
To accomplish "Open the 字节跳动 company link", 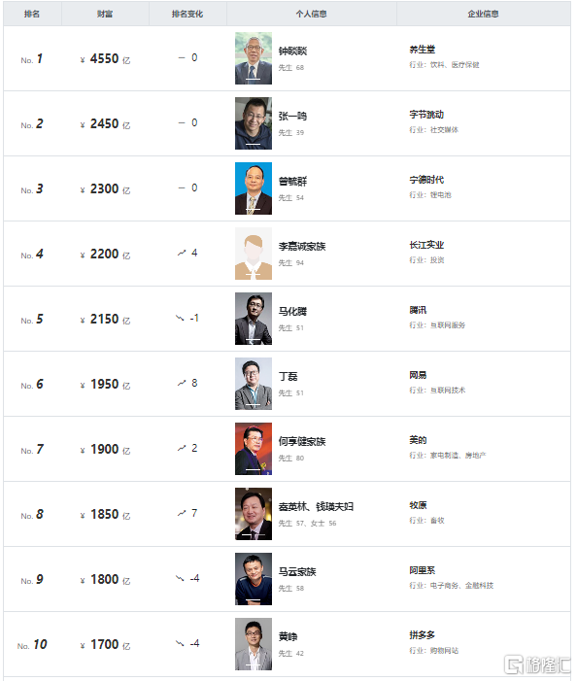I will 426,115.
